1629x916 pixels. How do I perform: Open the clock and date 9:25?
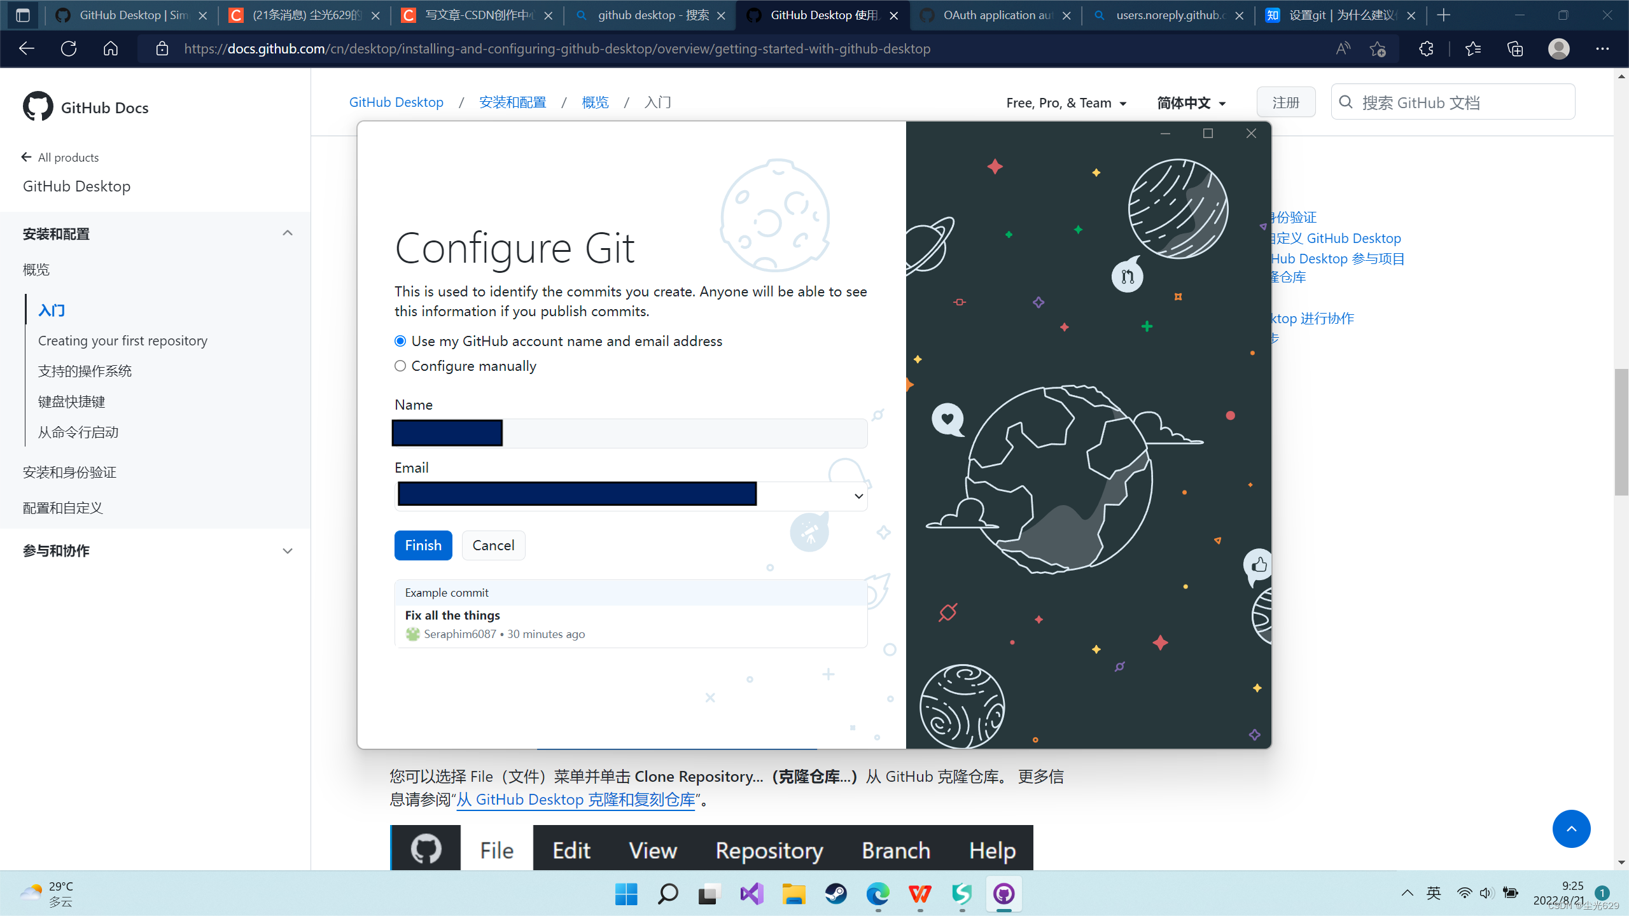click(1559, 893)
